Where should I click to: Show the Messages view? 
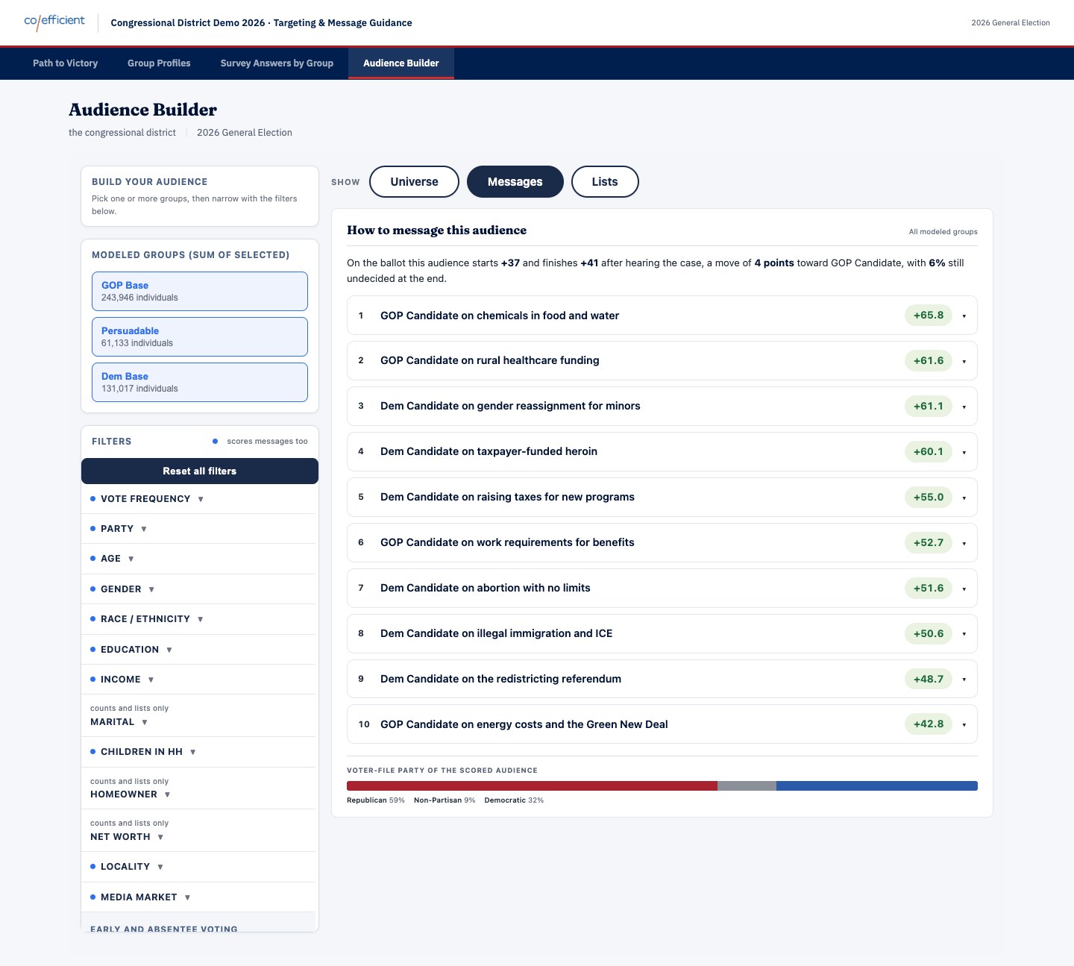point(515,182)
